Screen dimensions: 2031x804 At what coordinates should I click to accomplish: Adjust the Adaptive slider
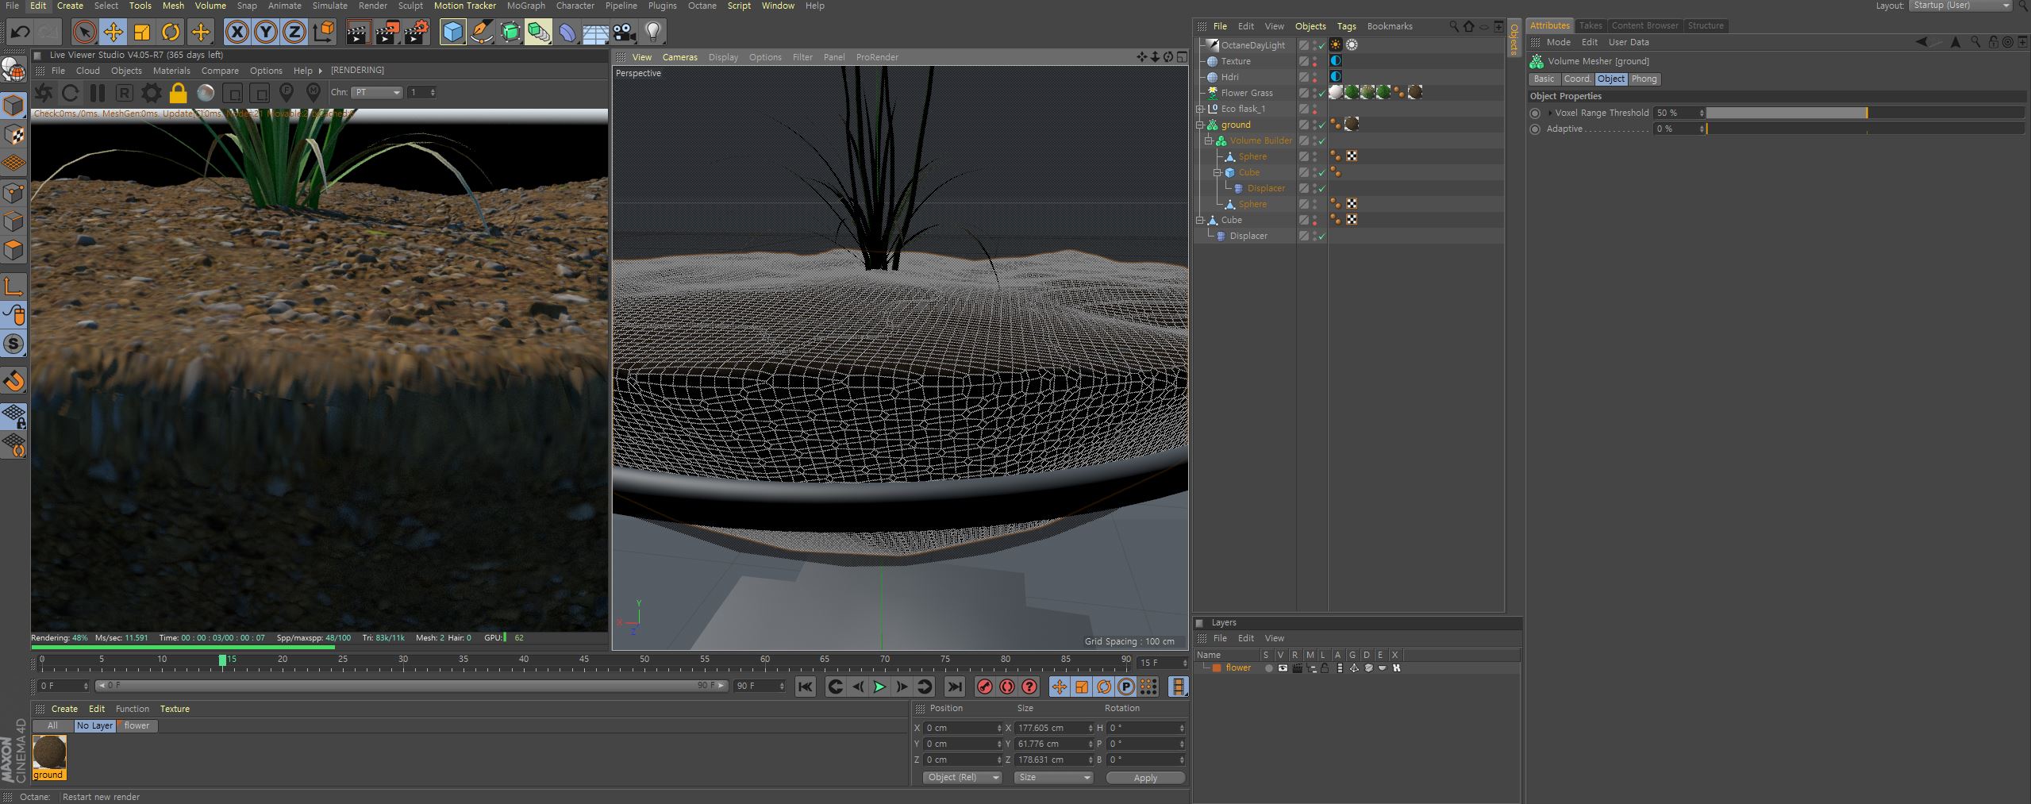[1865, 129]
